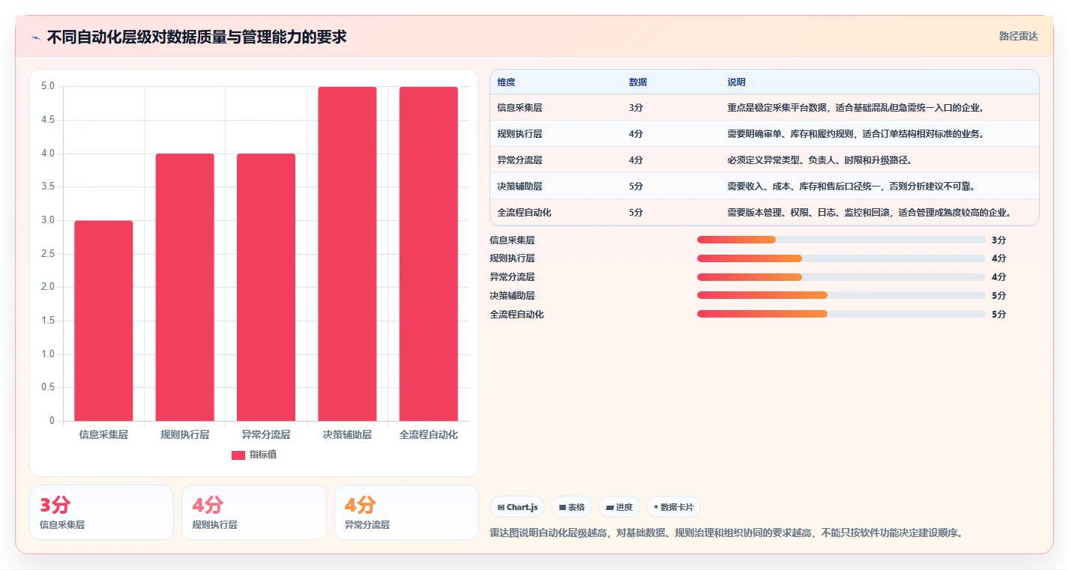1069x570 pixels.
Task: Click the description starting 重点是稳定采集平台数据
Action: 855,108
